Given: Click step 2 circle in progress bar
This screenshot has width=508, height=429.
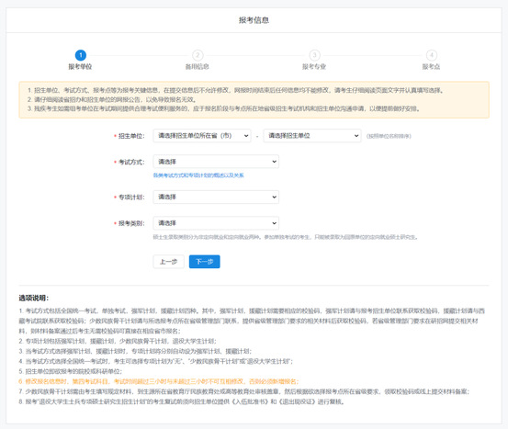Looking at the screenshot, I should pyautogui.click(x=198, y=55).
